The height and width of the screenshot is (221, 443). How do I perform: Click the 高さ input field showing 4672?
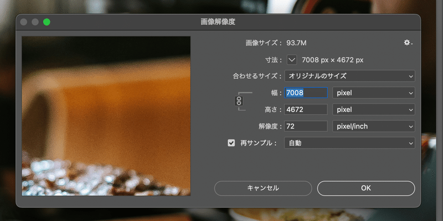click(x=306, y=109)
